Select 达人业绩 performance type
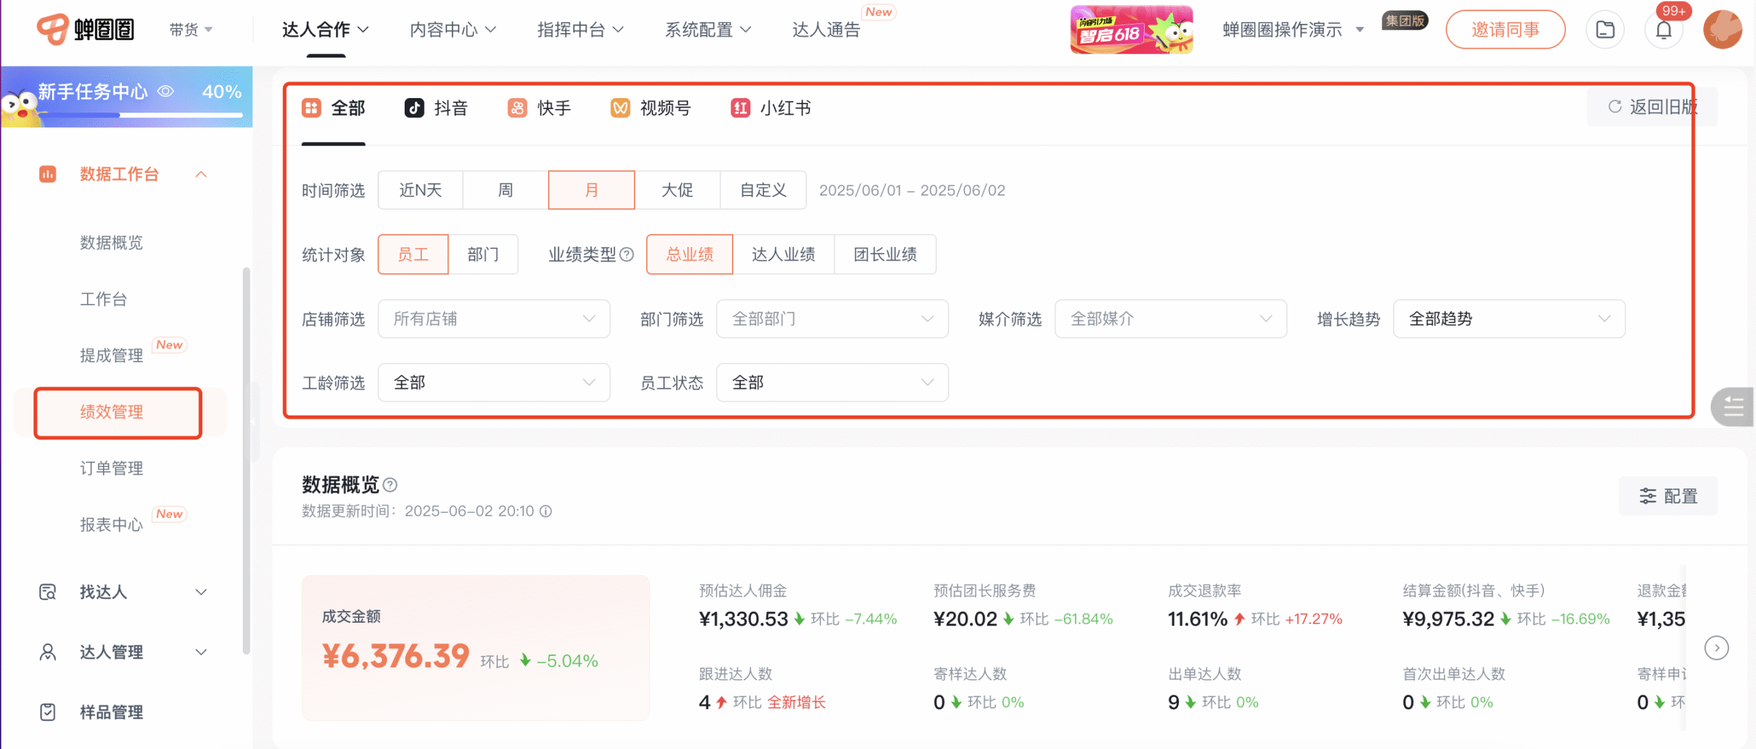 783,254
